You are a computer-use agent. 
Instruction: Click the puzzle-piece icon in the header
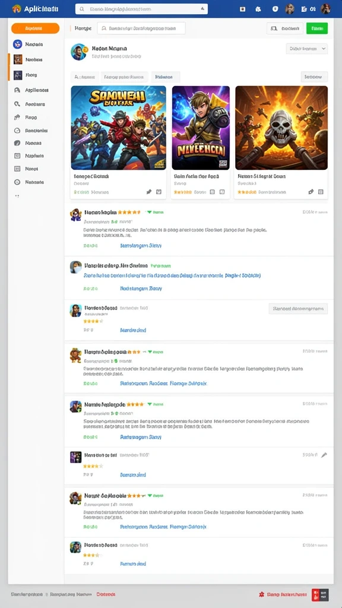[x=258, y=9]
